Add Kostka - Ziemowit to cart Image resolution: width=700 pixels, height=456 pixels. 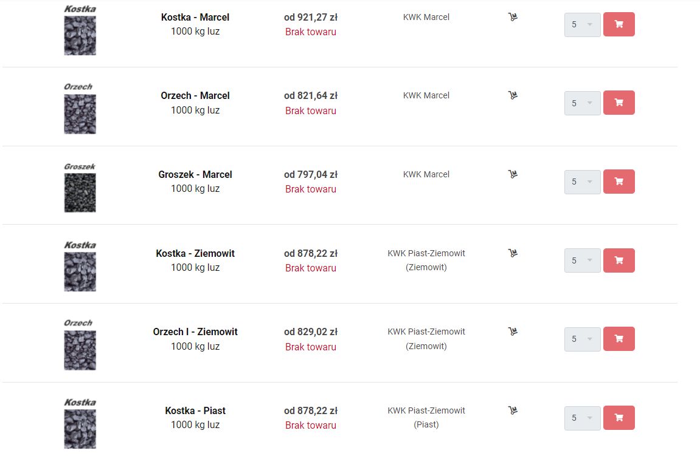(619, 260)
